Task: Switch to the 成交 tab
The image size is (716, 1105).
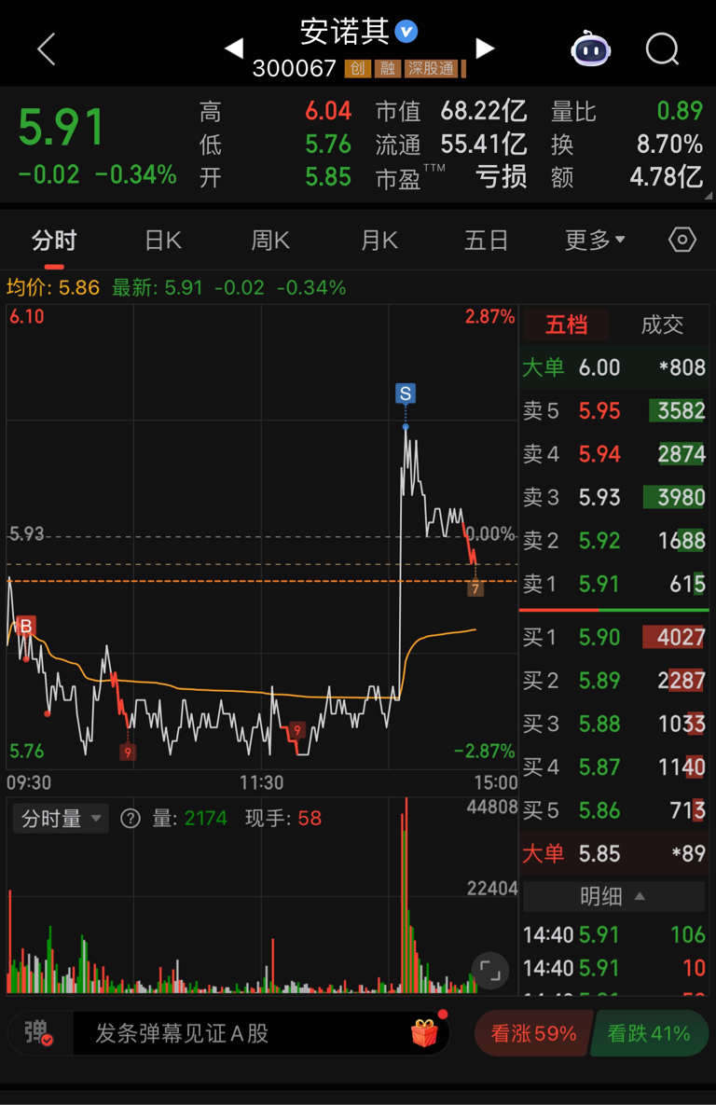Action: 662,325
